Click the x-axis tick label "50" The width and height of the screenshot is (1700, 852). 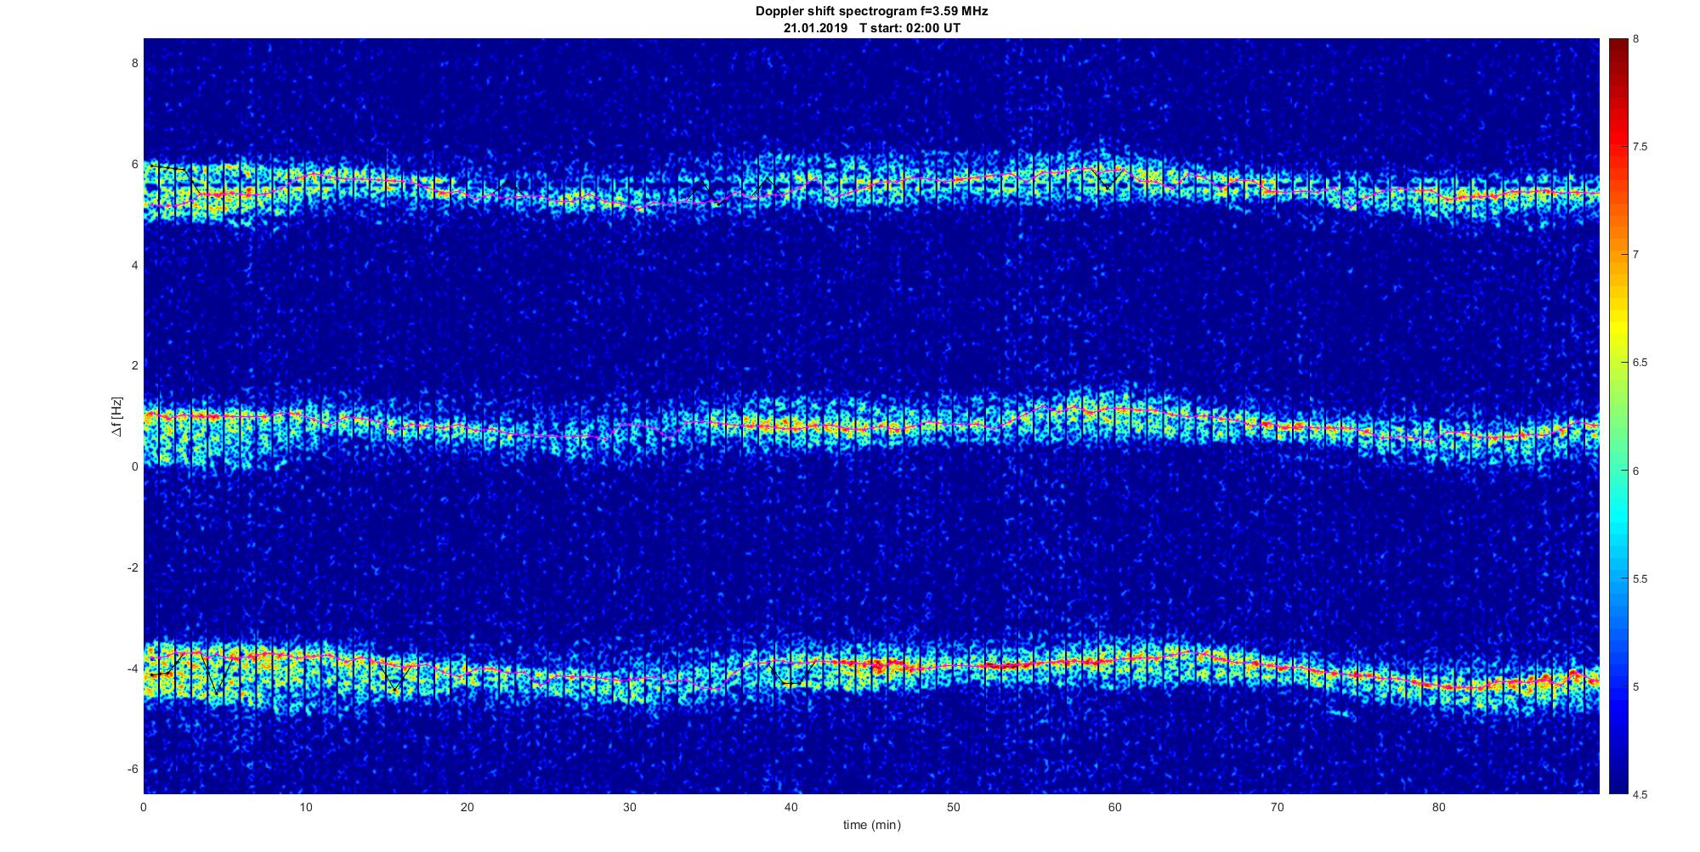coord(953,808)
